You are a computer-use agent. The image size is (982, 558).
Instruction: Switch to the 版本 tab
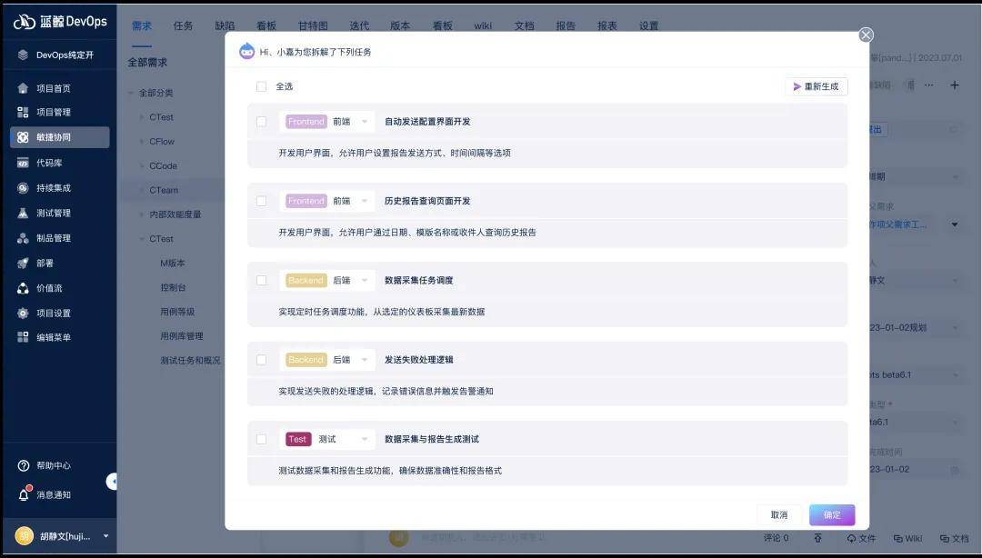point(400,25)
